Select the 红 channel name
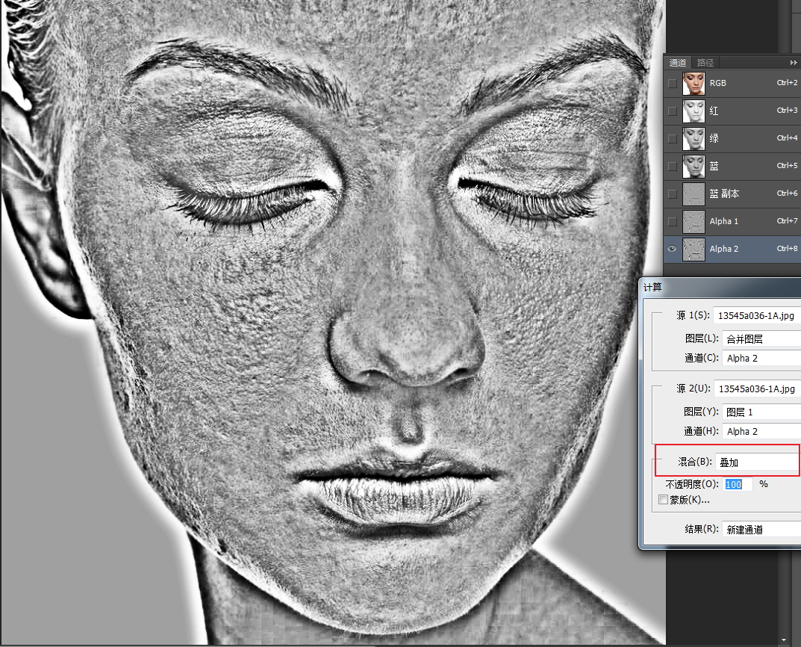Screen dimensions: 801x647 [x=714, y=111]
